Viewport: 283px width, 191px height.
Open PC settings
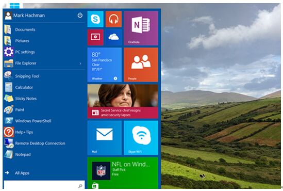click(44, 52)
